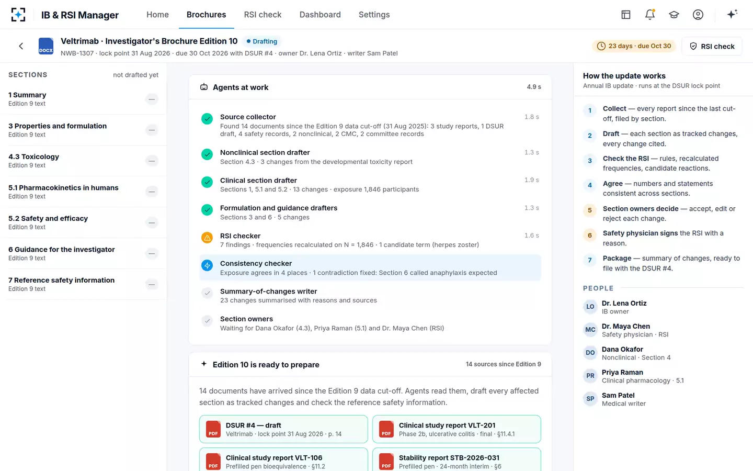Go back using the left chevron arrow
753x471 pixels.
click(21, 46)
